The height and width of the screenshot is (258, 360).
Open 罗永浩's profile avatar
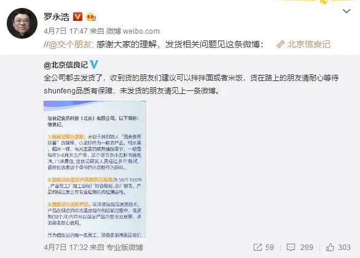click(22, 23)
